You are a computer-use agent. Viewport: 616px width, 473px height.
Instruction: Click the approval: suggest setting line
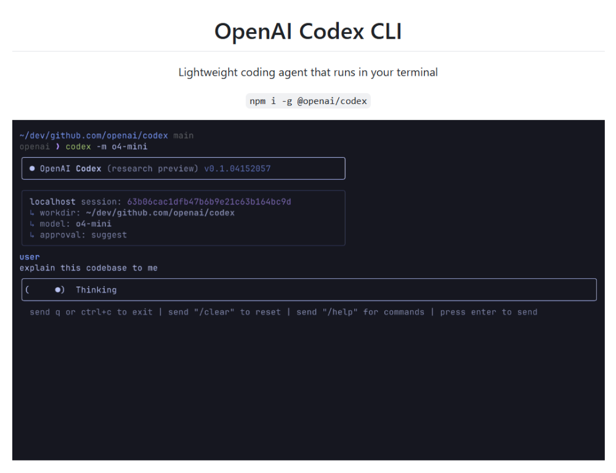(83, 235)
